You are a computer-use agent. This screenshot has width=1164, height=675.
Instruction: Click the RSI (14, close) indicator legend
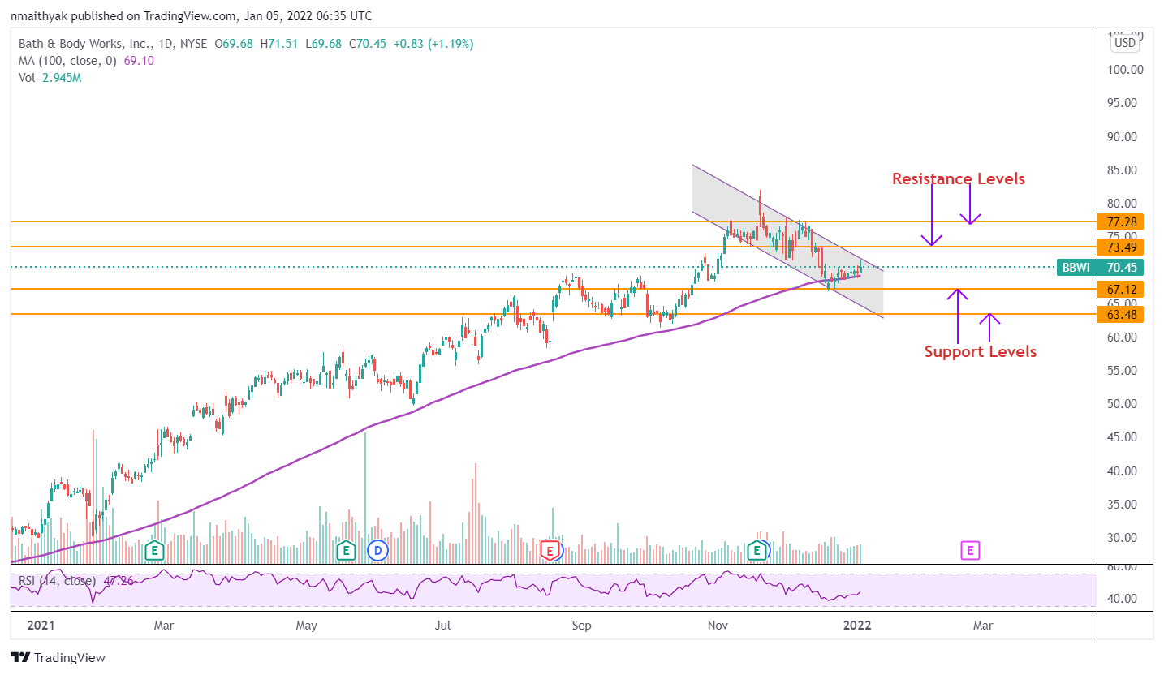pos(57,581)
